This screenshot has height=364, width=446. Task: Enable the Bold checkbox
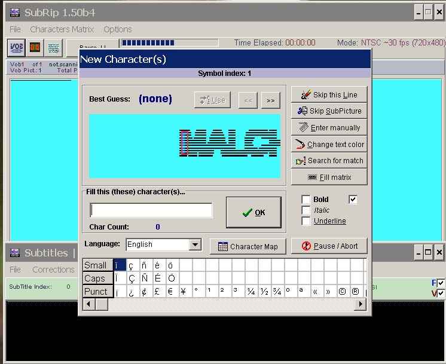coord(306,200)
